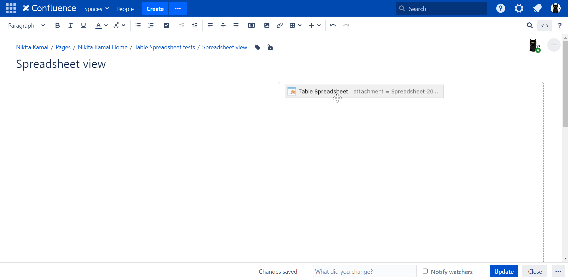Screen dimensions: 568x279
Task: Toggle bold formatting in the toolbar
Action: [57, 25]
